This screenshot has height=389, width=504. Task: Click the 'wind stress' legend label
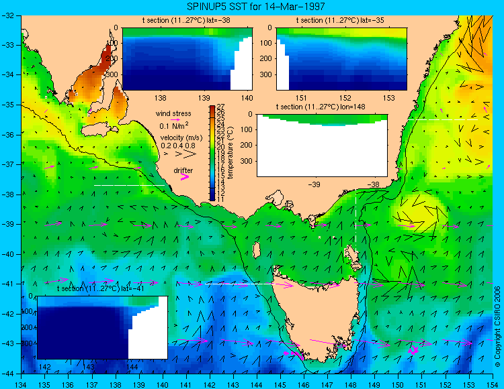(173, 113)
